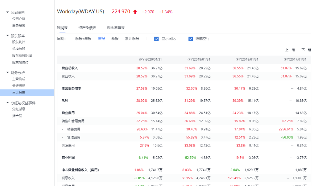The height and width of the screenshot is (186, 314).
Task: Collapse the 股东股本 section arrow
Action: [x=7, y=36]
